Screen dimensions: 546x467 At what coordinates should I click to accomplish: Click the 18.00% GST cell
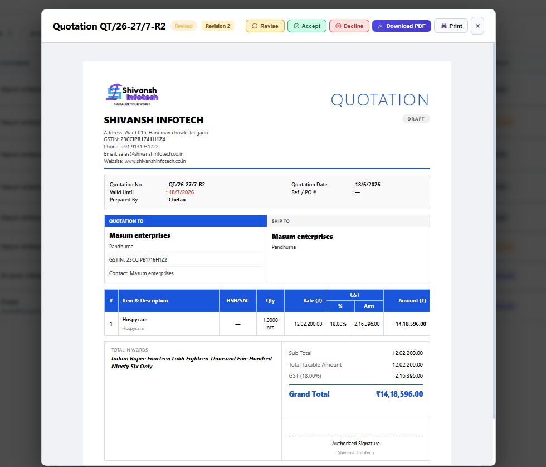(338, 324)
